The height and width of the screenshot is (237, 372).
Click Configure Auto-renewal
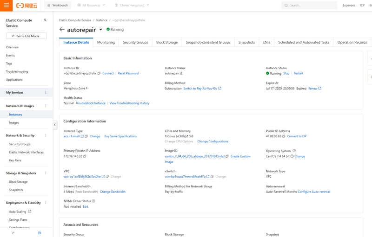point(314,192)
